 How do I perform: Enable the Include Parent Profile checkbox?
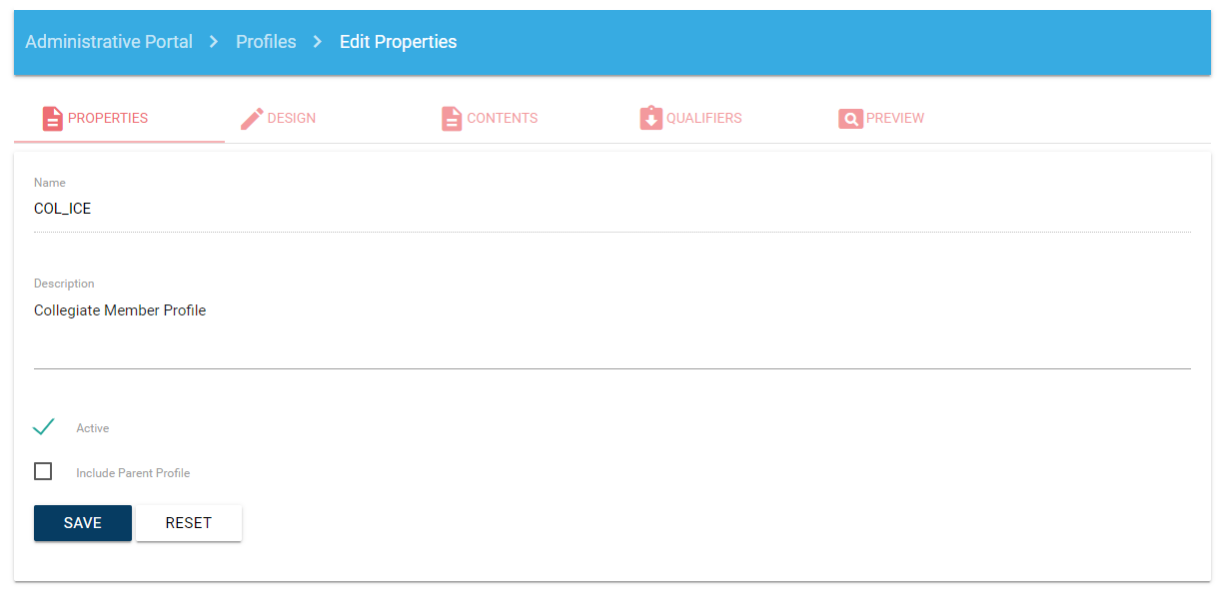43,471
